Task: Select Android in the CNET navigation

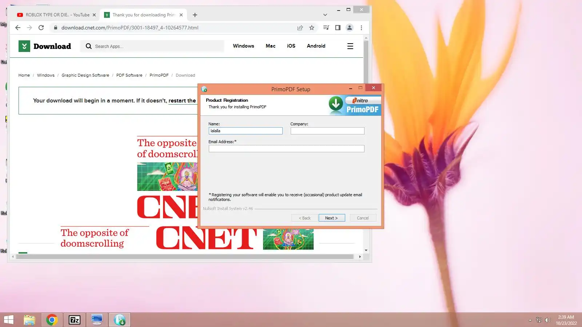Action: click(316, 46)
